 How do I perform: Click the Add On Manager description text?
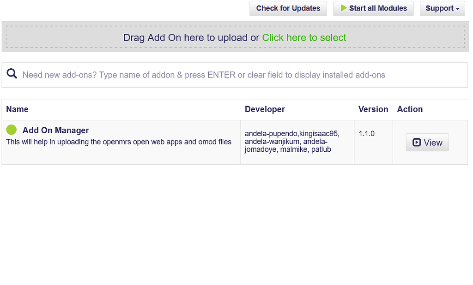tap(119, 142)
